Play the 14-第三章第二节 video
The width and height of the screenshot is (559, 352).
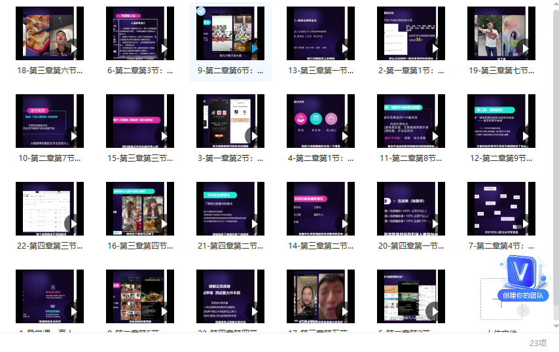pos(344,224)
